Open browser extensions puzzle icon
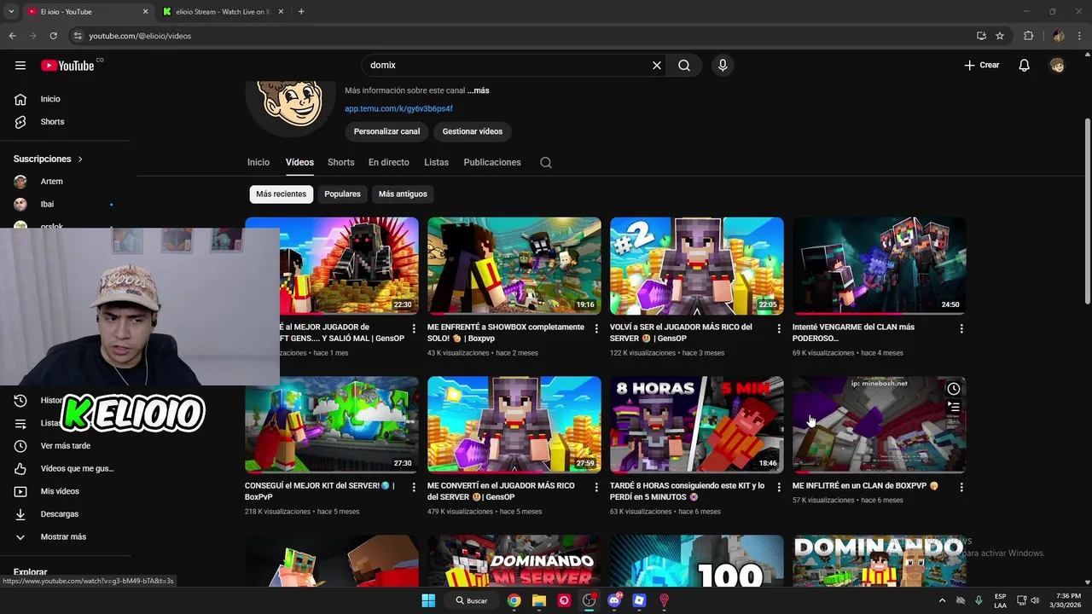This screenshot has height=614, width=1092. (1028, 36)
